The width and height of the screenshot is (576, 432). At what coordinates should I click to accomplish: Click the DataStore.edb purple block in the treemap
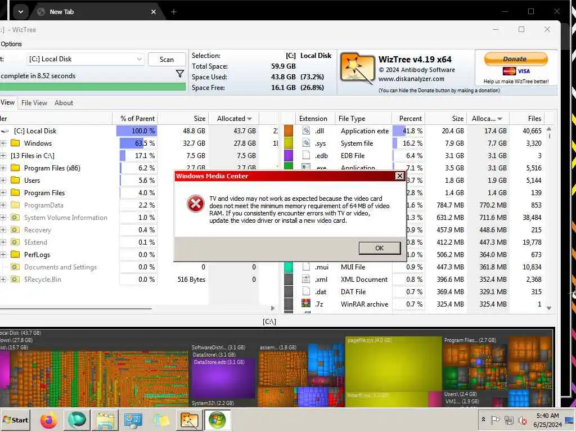(223, 379)
